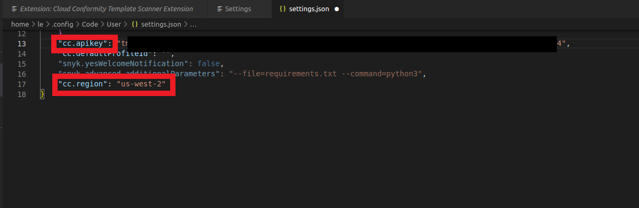Click unsaved dot on settings.json tab

337,9
